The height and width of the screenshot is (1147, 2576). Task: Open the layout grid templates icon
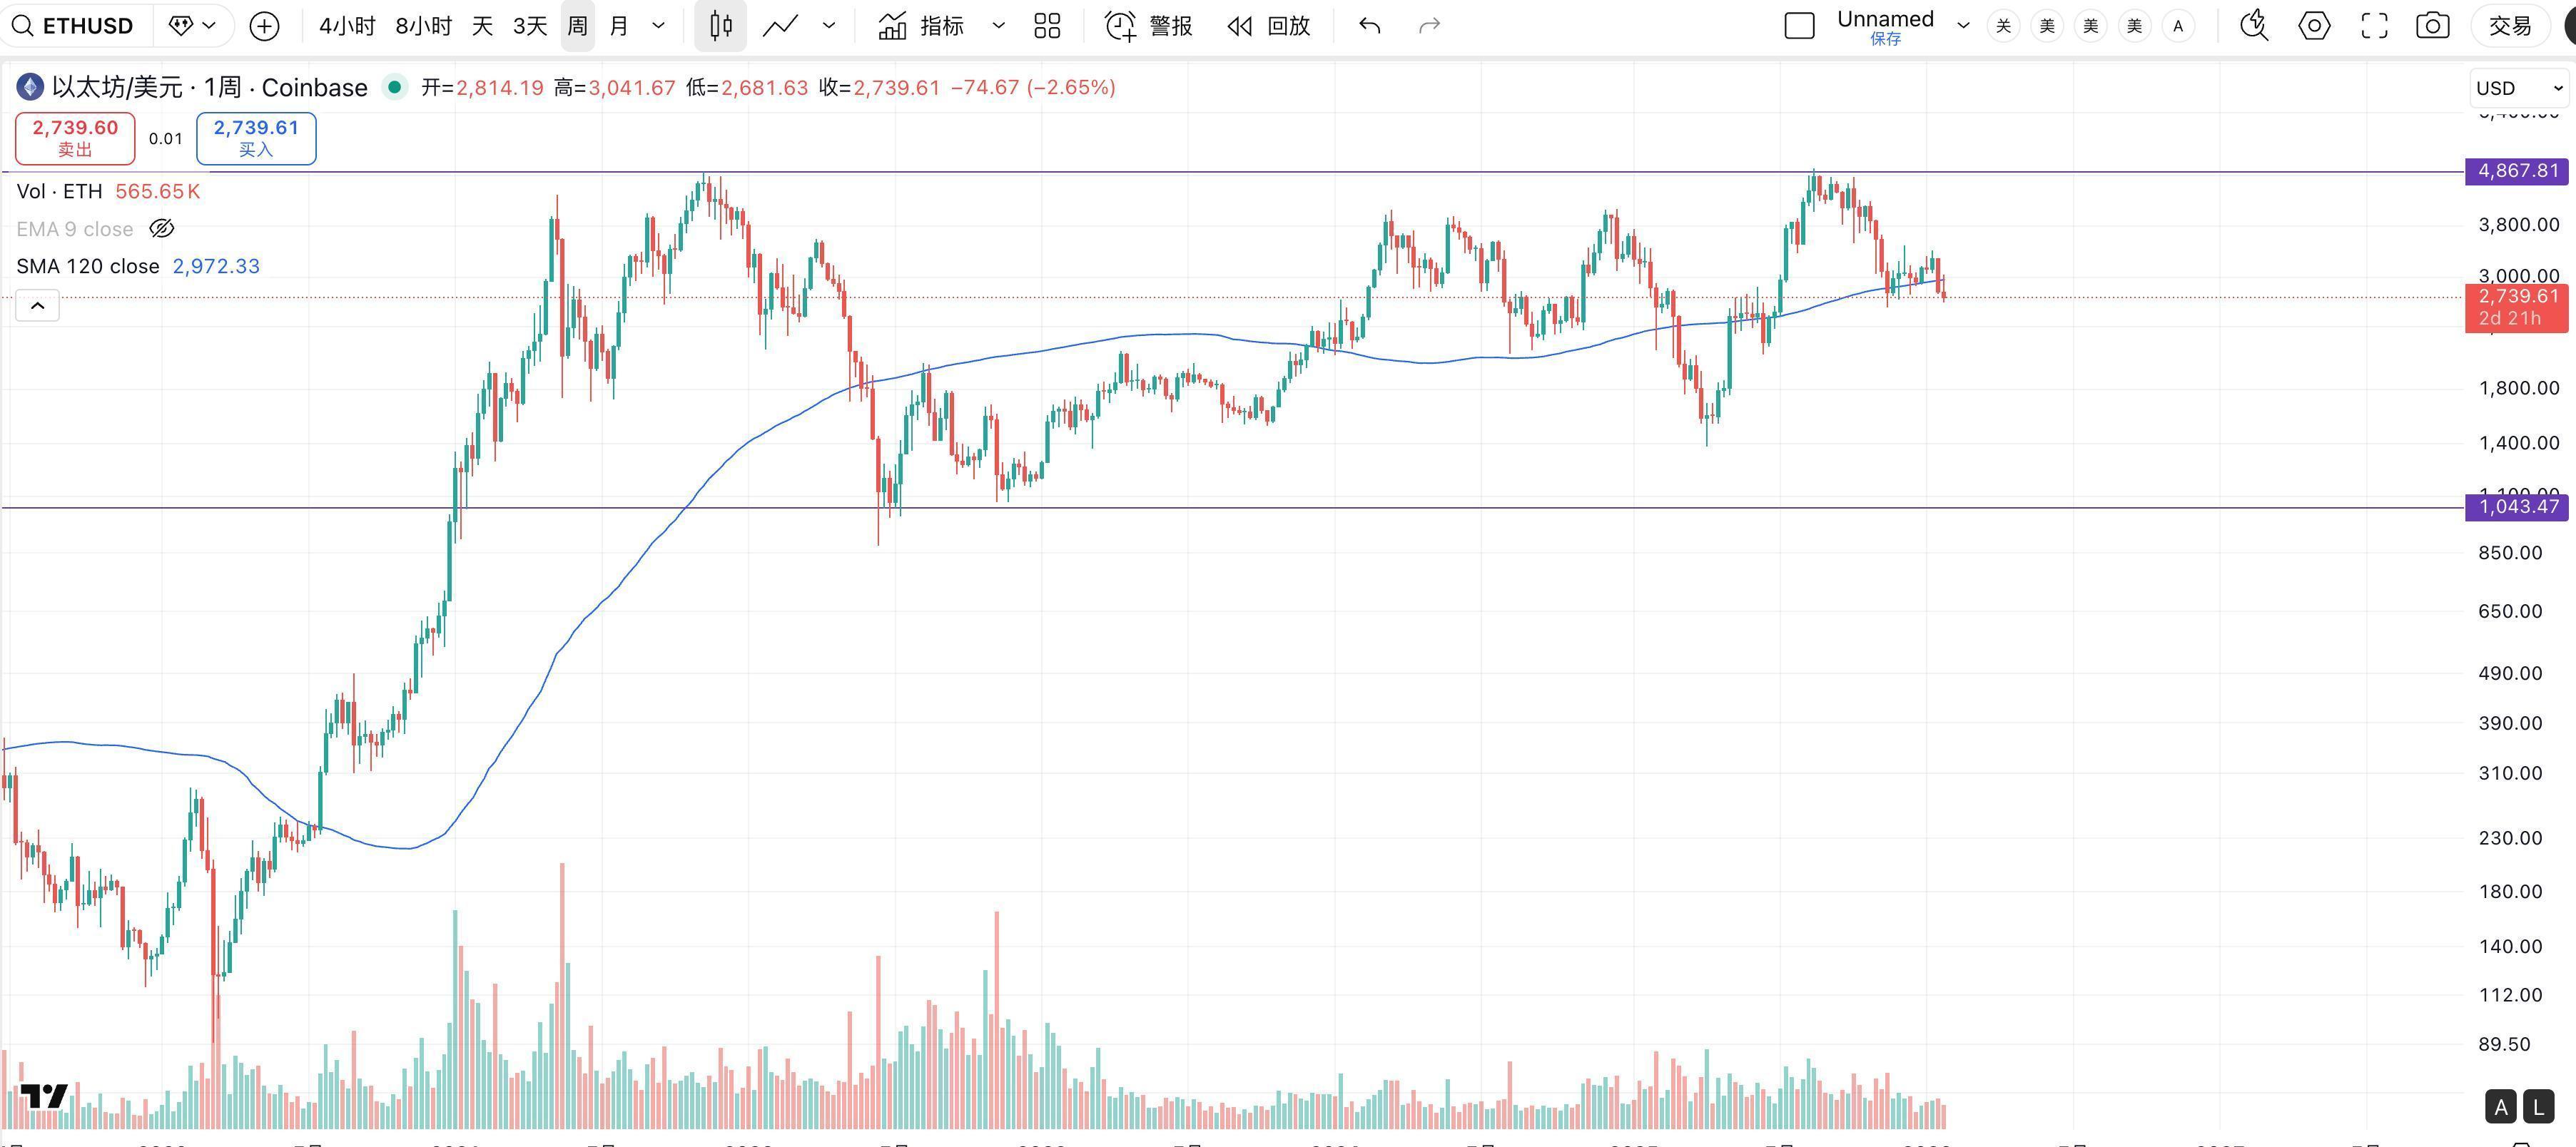[x=1047, y=26]
